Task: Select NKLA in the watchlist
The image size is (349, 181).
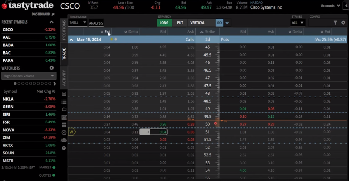Action: (8, 99)
